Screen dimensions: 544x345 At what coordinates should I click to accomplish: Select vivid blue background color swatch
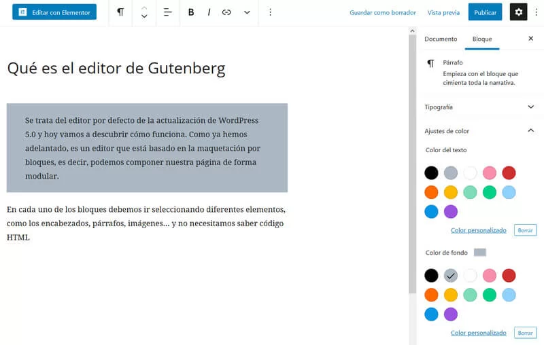431,314
